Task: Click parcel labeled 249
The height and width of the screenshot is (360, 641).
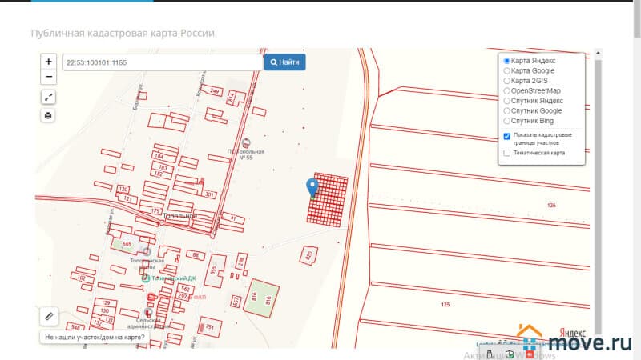Action: 214,91
